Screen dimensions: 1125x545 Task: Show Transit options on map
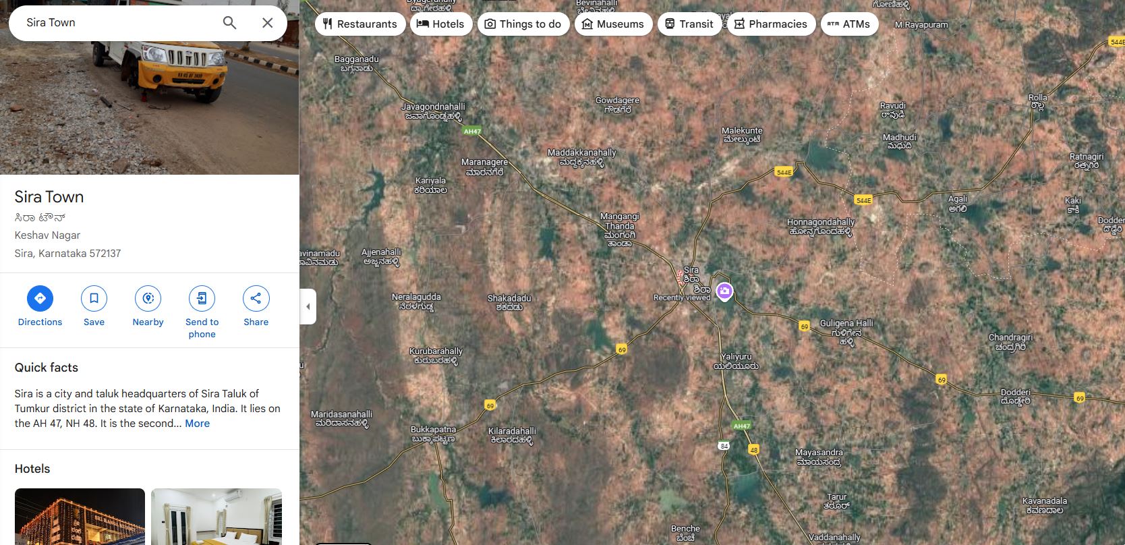click(x=689, y=24)
